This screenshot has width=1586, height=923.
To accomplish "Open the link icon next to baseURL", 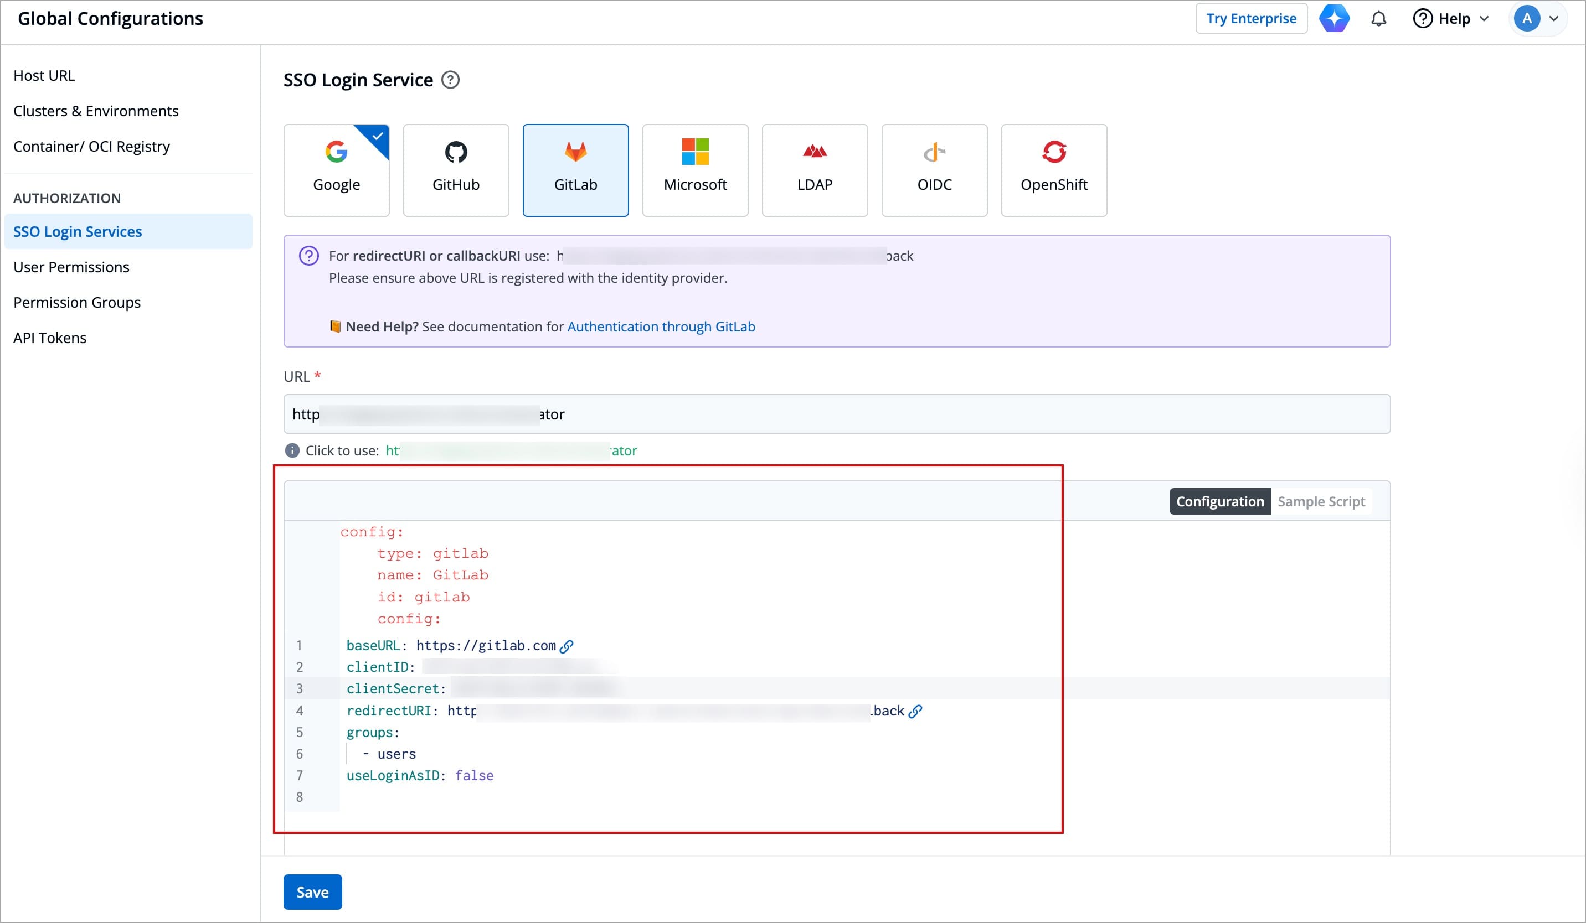I will [x=567, y=646].
